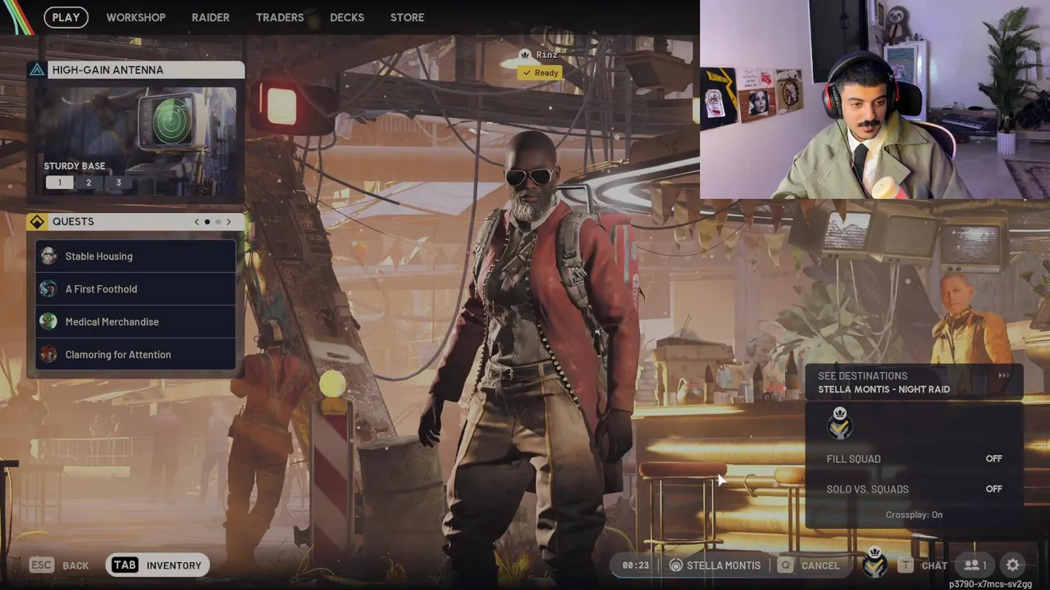Go to the TRADERS tab
Viewport: 1050px width, 590px height.
[280, 17]
